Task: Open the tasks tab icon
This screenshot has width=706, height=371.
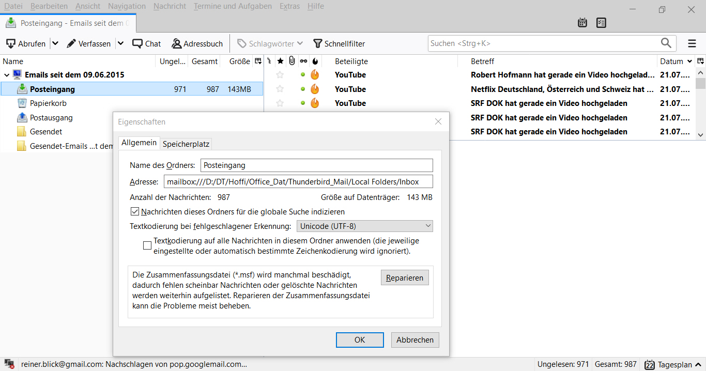Action: pos(601,23)
